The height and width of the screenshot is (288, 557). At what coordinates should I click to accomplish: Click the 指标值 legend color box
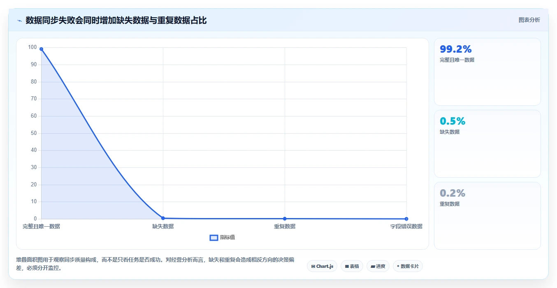click(x=214, y=237)
